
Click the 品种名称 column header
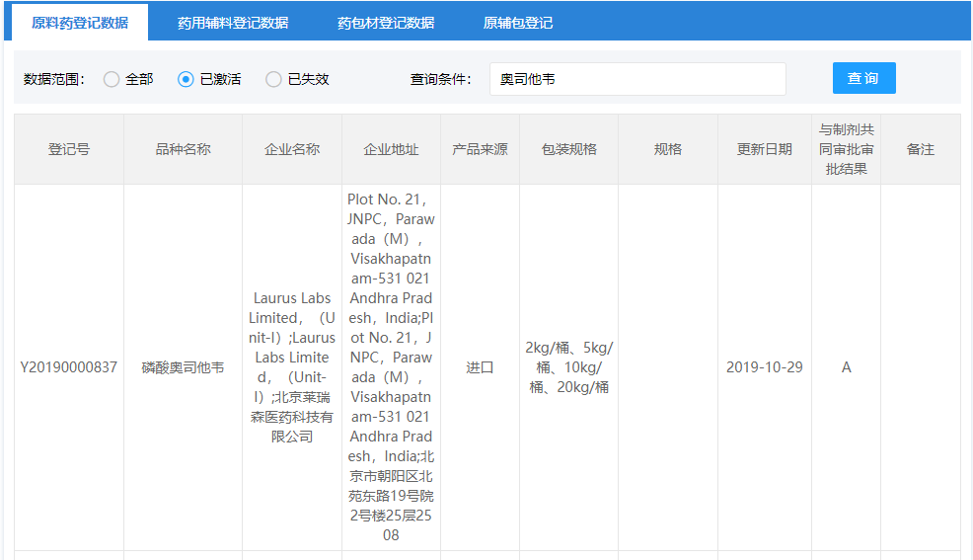(183, 149)
